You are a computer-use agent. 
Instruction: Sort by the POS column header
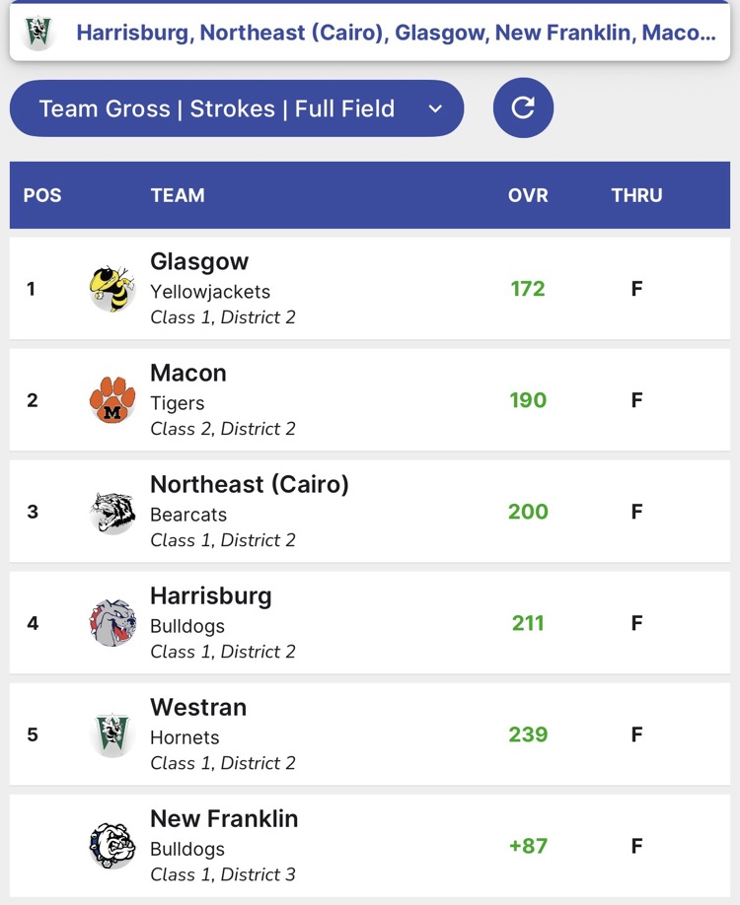pyautogui.click(x=42, y=195)
